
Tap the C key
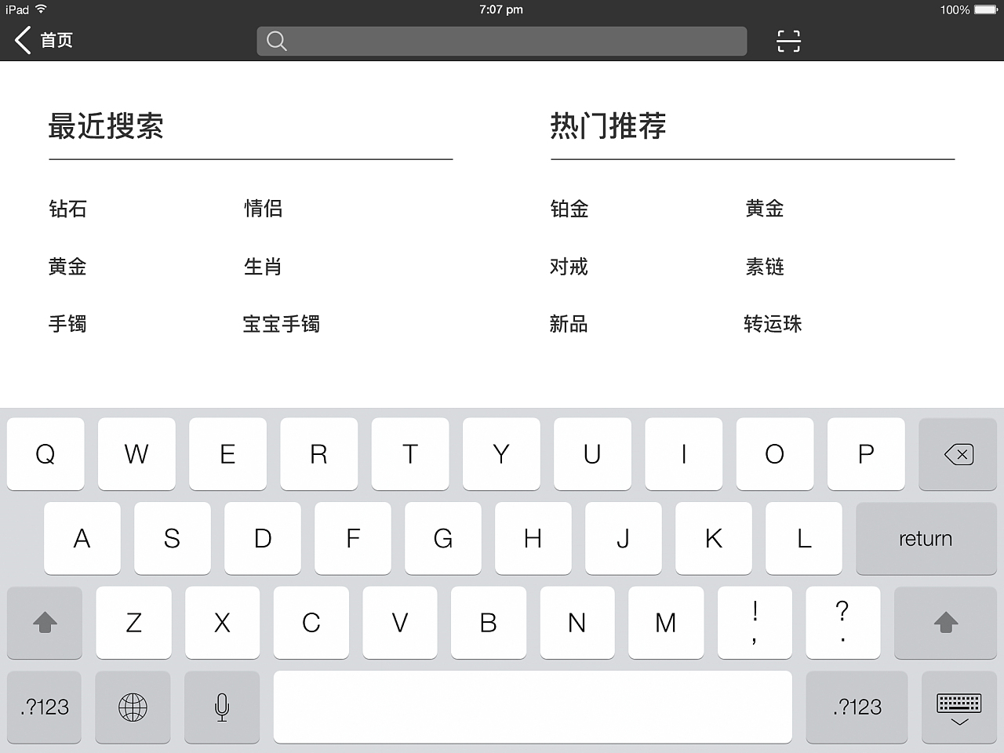[x=311, y=623]
